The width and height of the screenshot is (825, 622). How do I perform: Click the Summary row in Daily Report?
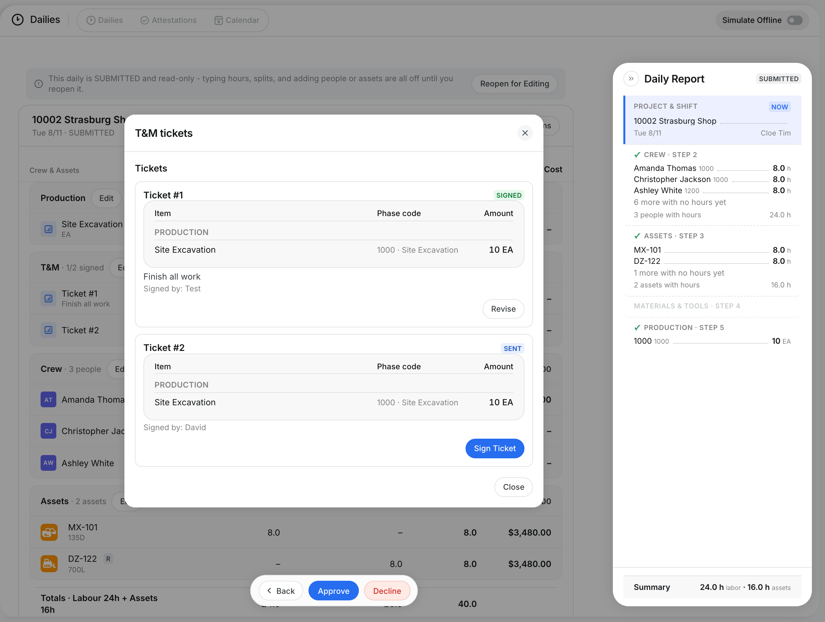point(712,587)
